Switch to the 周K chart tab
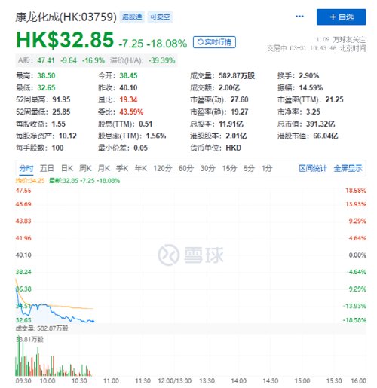Viewport: 377px width, 388px height. pos(85,168)
